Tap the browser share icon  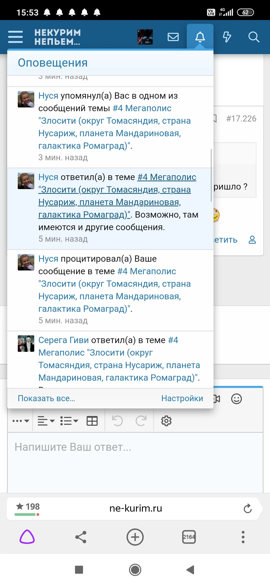[81, 537]
